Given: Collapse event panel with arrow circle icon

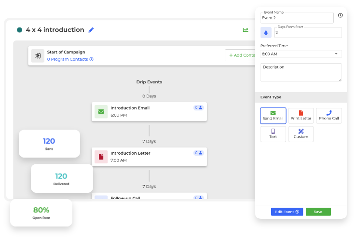Looking at the screenshot, I should click(x=340, y=15).
